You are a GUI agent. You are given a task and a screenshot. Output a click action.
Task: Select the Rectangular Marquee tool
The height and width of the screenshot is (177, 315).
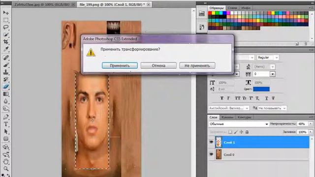tap(5, 20)
